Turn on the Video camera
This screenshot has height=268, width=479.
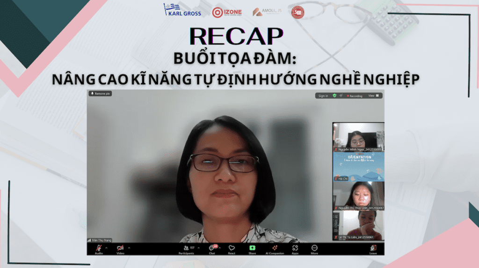(x=120, y=247)
